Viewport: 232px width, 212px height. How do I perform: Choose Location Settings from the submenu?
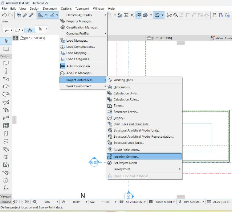(126, 157)
